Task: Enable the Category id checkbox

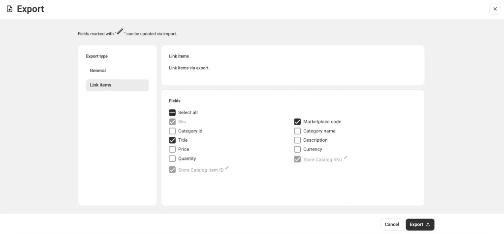Action: [172, 131]
